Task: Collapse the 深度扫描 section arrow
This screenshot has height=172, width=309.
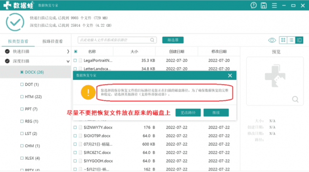Action: 68,61
